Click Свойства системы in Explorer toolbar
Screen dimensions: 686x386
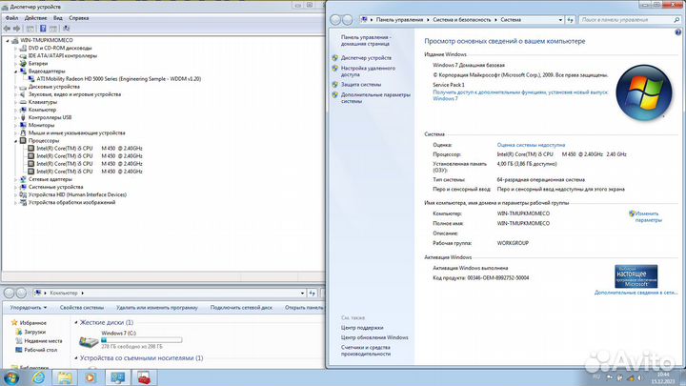point(82,308)
